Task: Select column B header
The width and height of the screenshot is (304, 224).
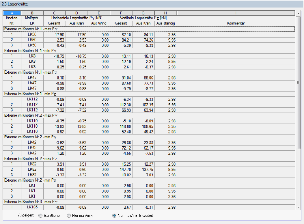Action: coord(32,13)
